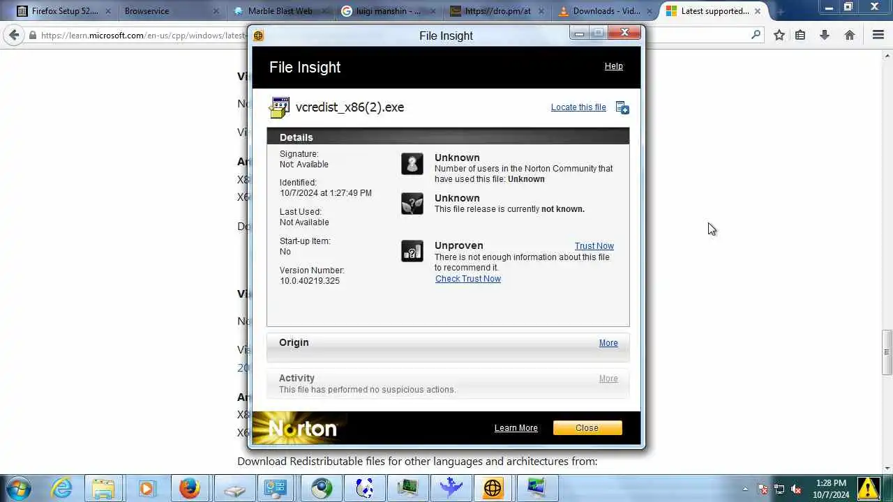Click the Unproven trust rating icon
Screen dimensions: 893x502
pos(412,251)
